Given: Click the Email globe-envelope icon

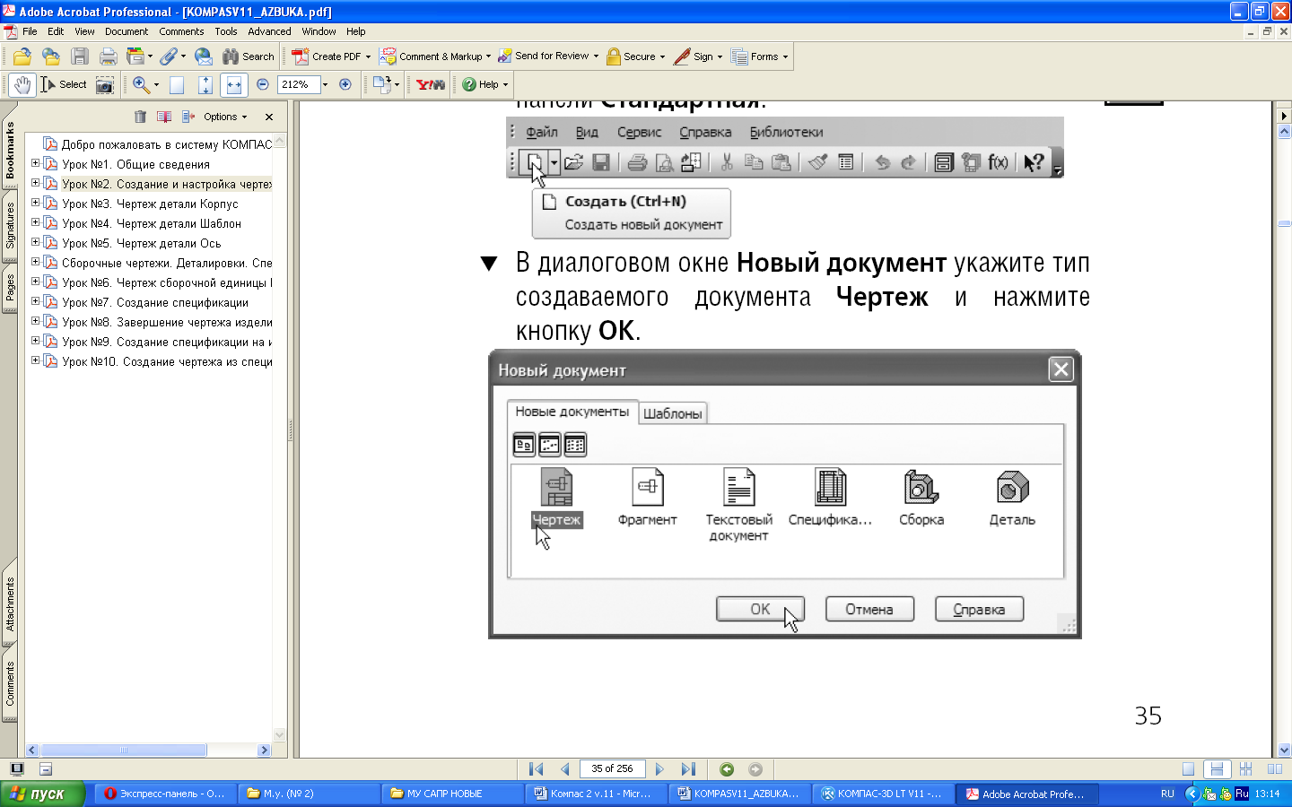Looking at the screenshot, I should click(204, 56).
